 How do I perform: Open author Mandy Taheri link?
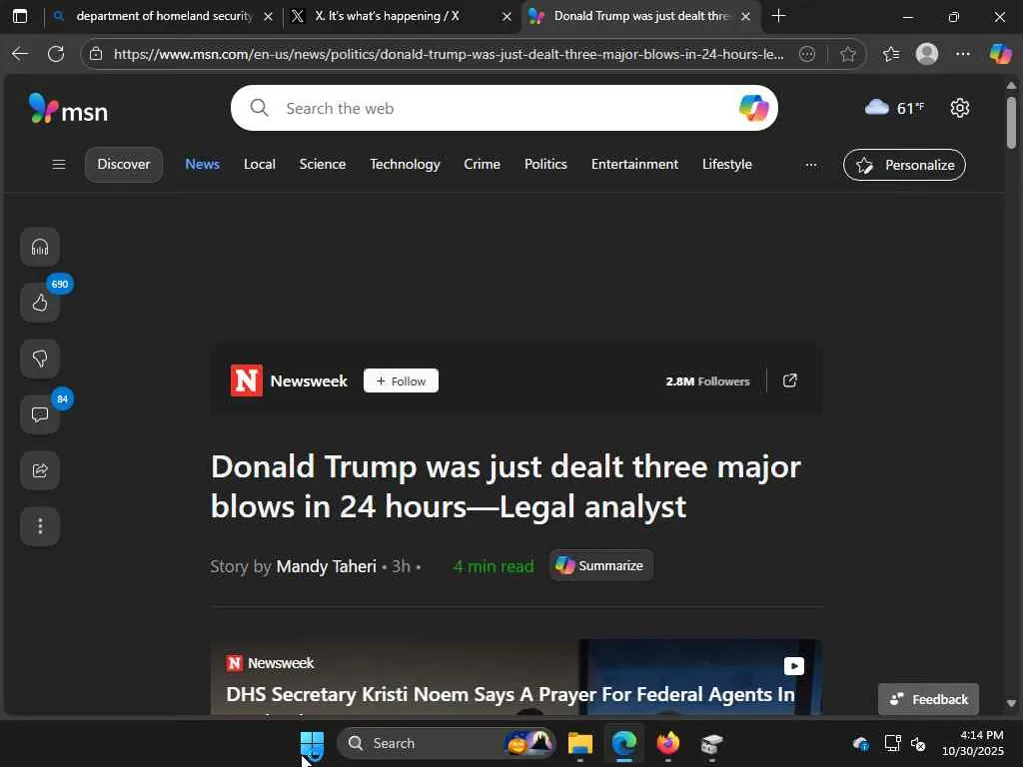point(327,566)
